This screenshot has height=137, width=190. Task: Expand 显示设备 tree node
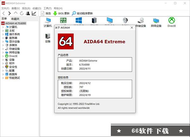pos(3,42)
